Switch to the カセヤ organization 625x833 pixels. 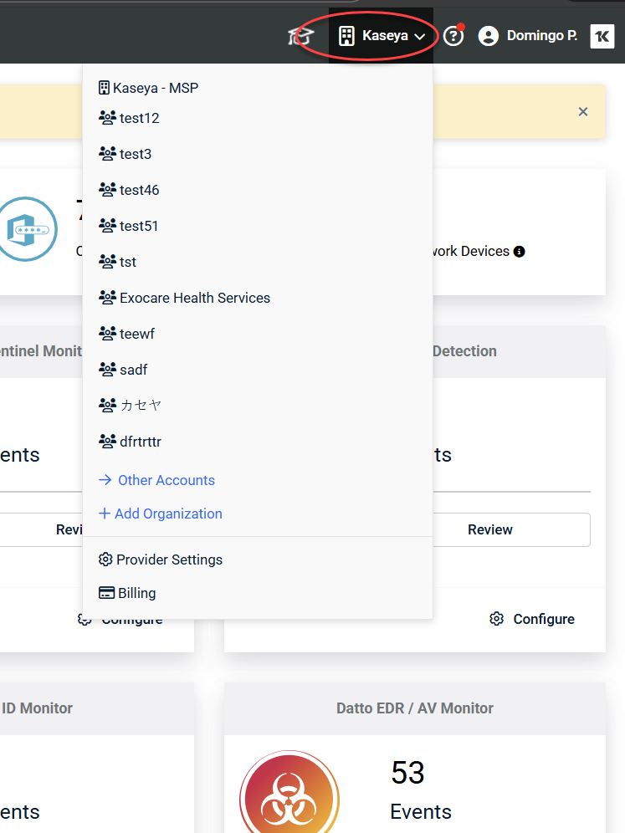(x=140, y=405)
